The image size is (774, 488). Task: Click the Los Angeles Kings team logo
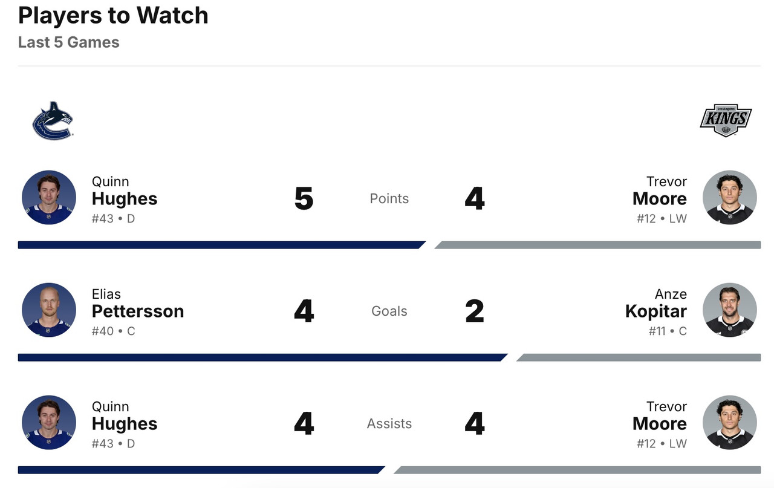(x=726, y=120)
